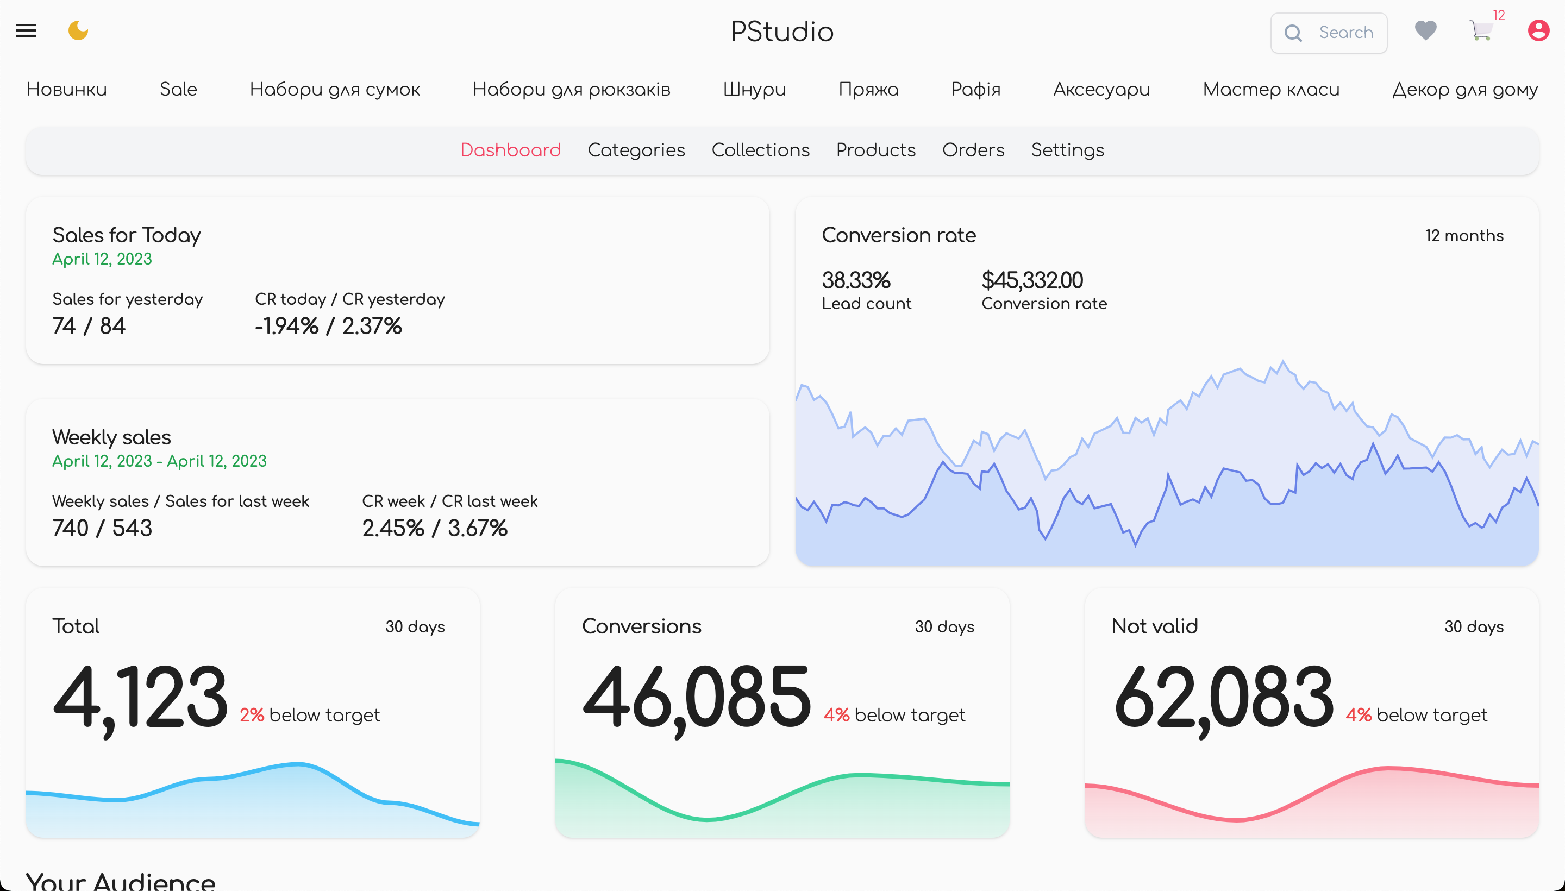The height and width of the screenshot is (891, 1565).
Task: Click the search magnifier icon
Action: click(1293, 33)
